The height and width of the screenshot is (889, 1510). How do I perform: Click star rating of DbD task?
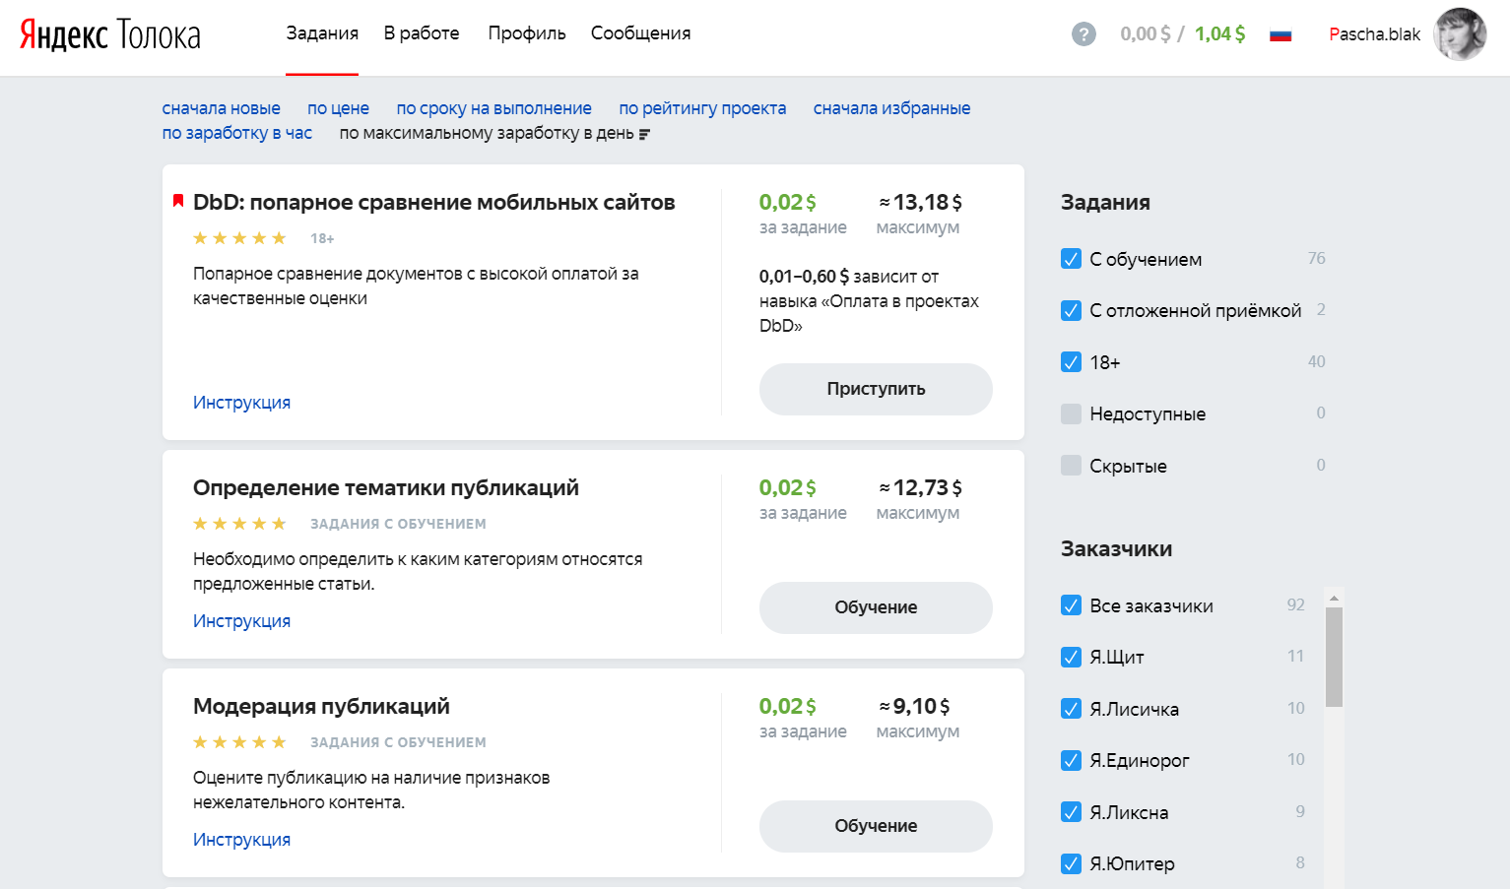(x=239, y=238)
